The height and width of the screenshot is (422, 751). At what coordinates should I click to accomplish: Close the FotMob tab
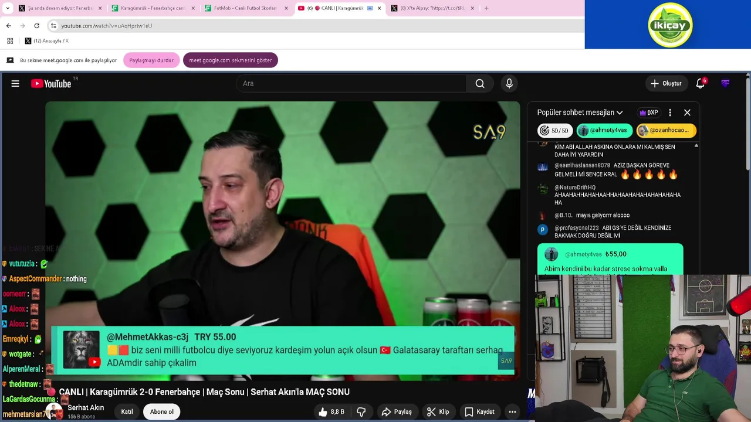[x=286, y=8]
